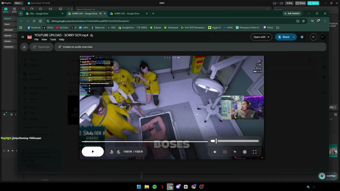Open the File menu in Drive preview

coord(36,40)
